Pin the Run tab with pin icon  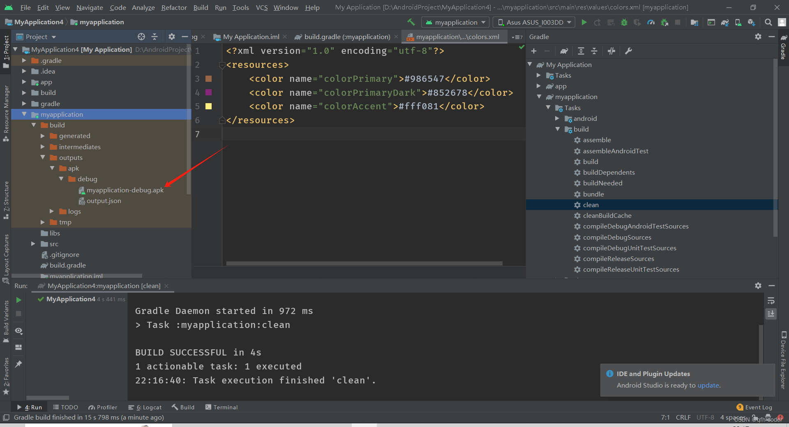click(18, 364)
